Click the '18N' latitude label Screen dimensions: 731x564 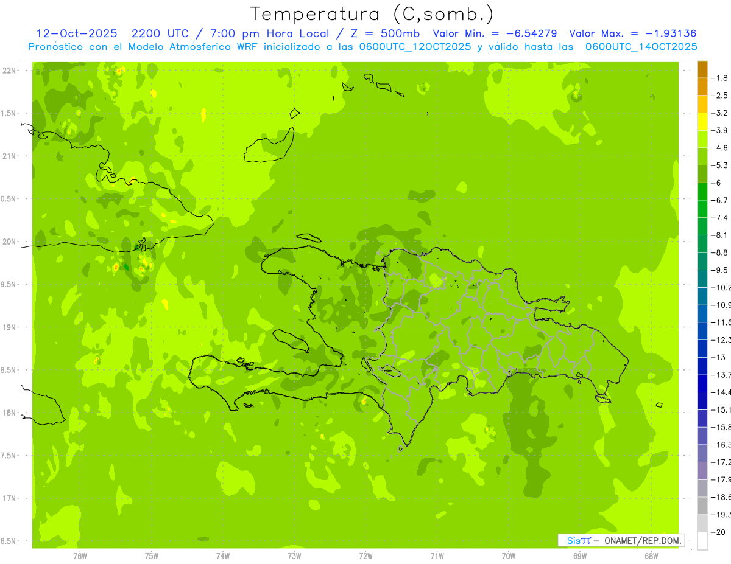point(9,413)
